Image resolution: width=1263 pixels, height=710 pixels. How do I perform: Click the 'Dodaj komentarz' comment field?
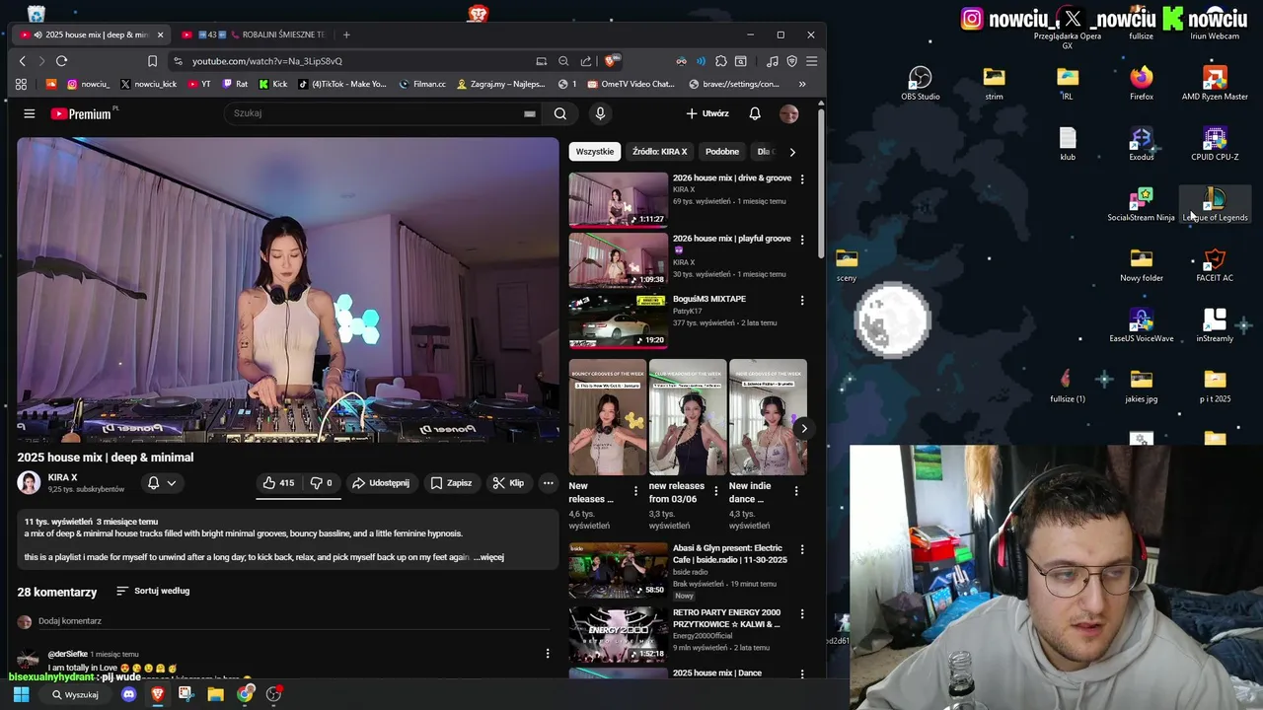(x=293, y=621)
